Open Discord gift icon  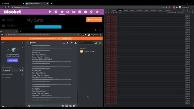tap(63, 106)
